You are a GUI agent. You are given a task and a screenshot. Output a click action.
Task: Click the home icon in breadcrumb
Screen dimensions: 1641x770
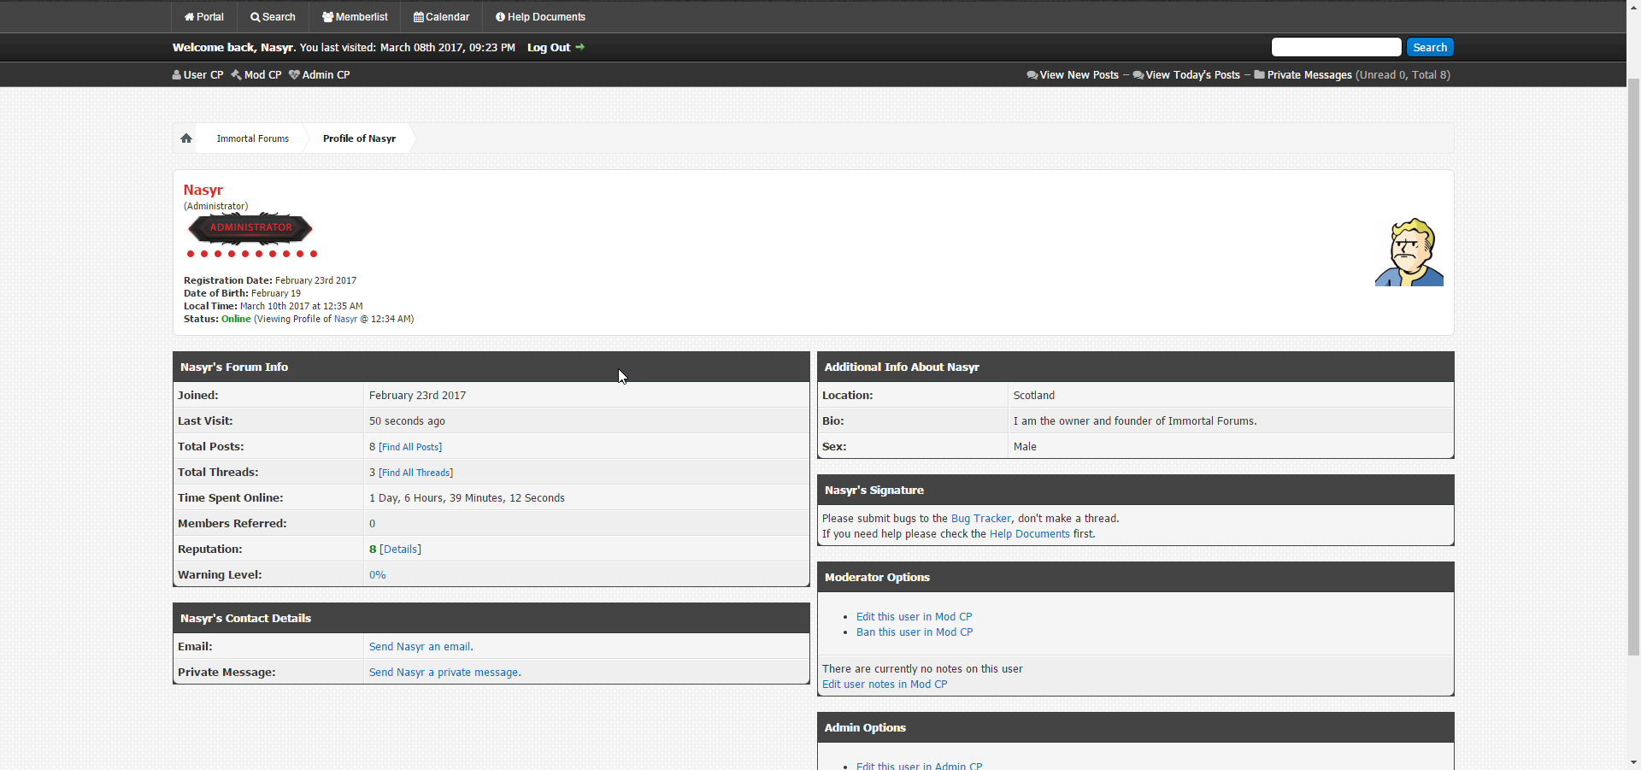[185, 138]
